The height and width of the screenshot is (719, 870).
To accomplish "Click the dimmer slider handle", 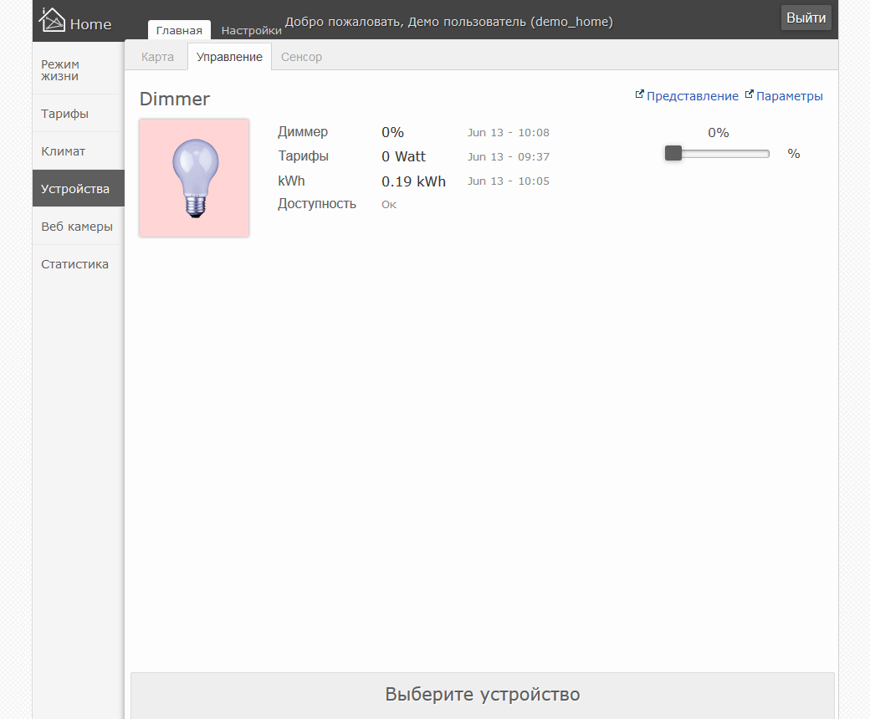I will 673,153.
